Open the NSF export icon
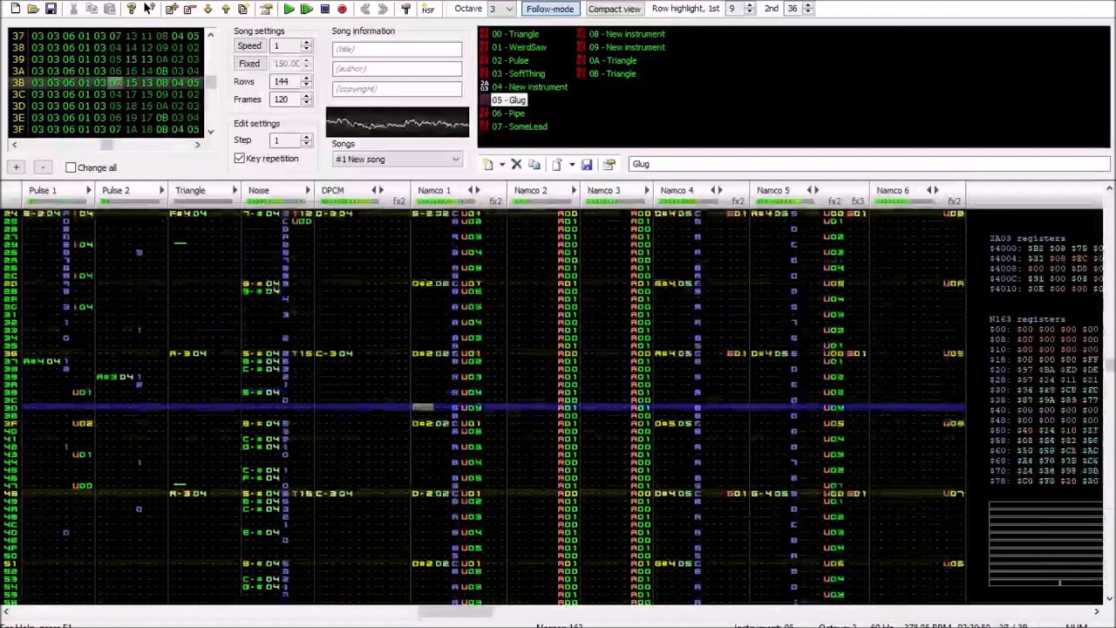Viewport: 1116px width, 628px height. [427, 9]
